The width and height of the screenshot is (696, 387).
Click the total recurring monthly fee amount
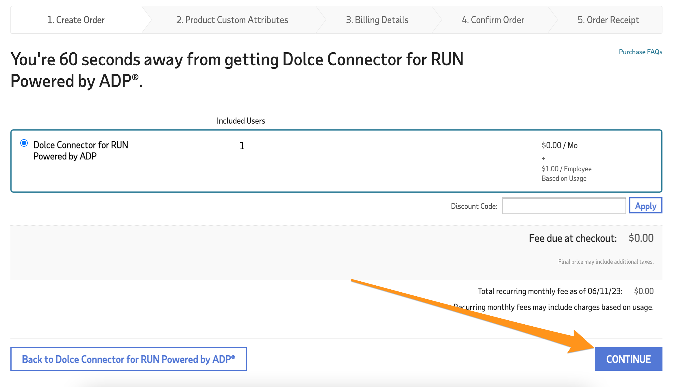tap(643, 291)
